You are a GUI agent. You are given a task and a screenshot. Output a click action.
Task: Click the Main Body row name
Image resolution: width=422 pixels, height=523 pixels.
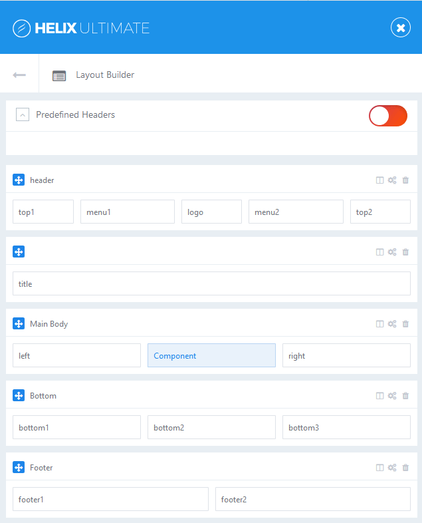click(x=49, y=324)
